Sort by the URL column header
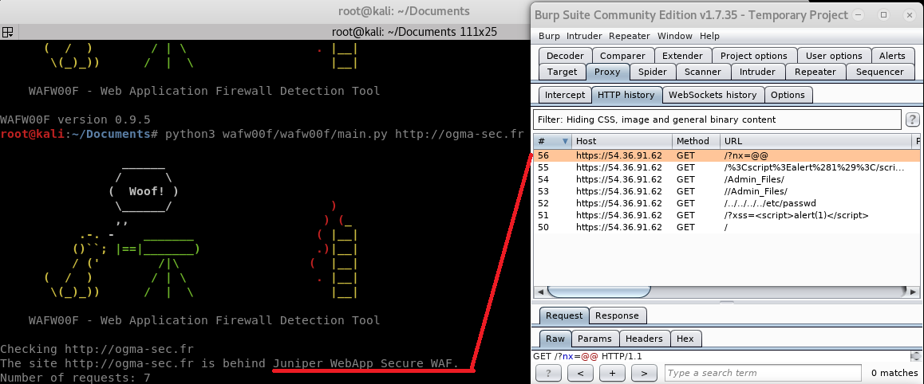Viewport: 924px width, 384px height. click(x=815, y=141)
